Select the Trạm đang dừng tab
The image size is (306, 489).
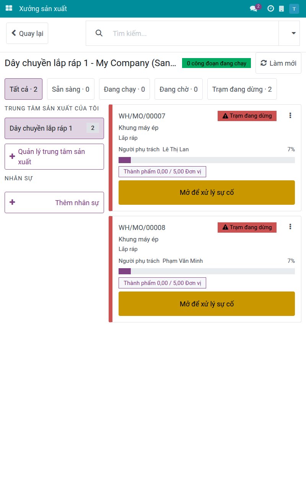click(x=242, y=89)
